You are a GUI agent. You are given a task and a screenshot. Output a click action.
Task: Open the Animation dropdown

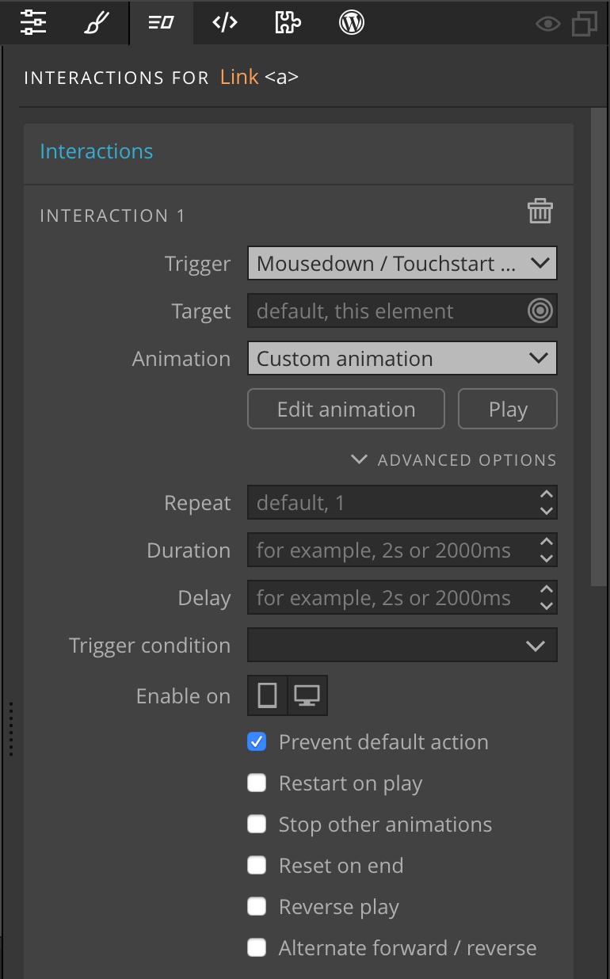[x=402, y=358]
